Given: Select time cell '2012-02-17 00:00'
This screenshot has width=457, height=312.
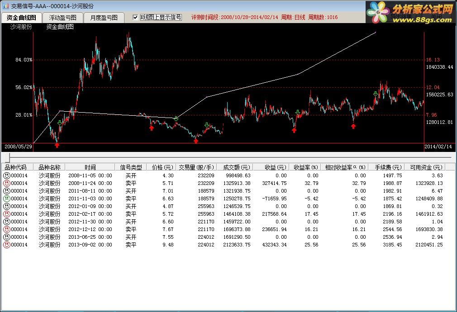Looking at the screenshot, I should tap(90, 214).
